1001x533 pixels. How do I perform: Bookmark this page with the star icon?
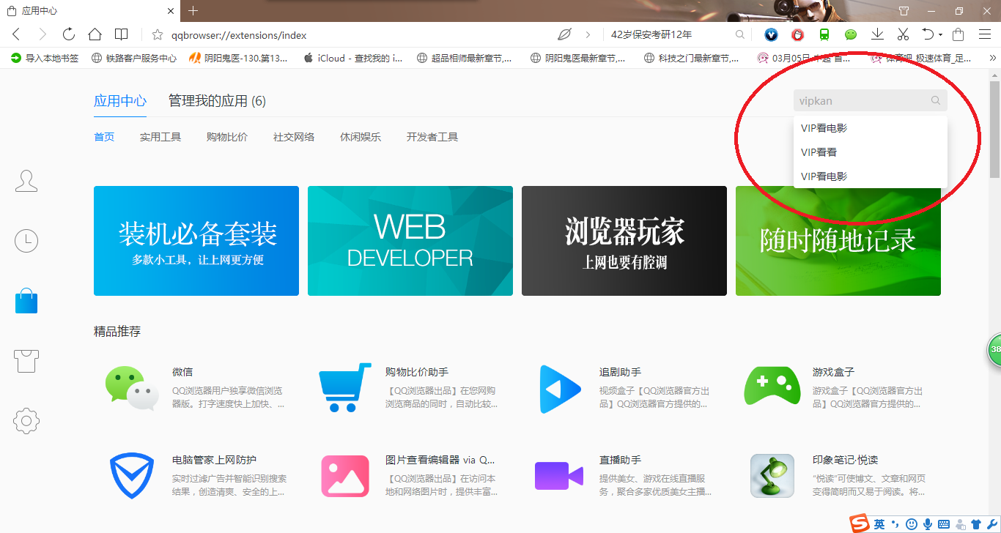157,34
